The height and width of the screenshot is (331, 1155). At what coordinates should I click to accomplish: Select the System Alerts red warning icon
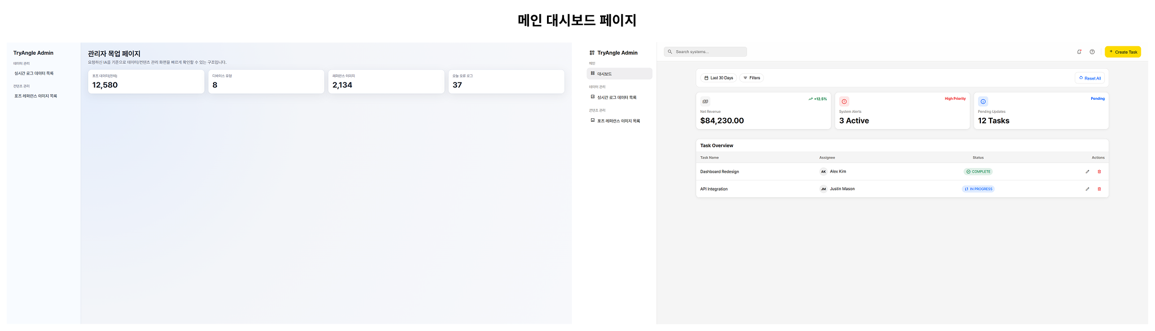point(844,101)
